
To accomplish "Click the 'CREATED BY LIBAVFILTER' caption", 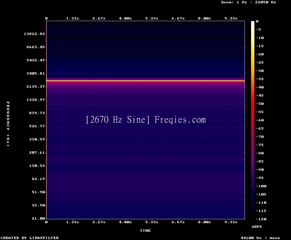I will [x=29, y=238].
